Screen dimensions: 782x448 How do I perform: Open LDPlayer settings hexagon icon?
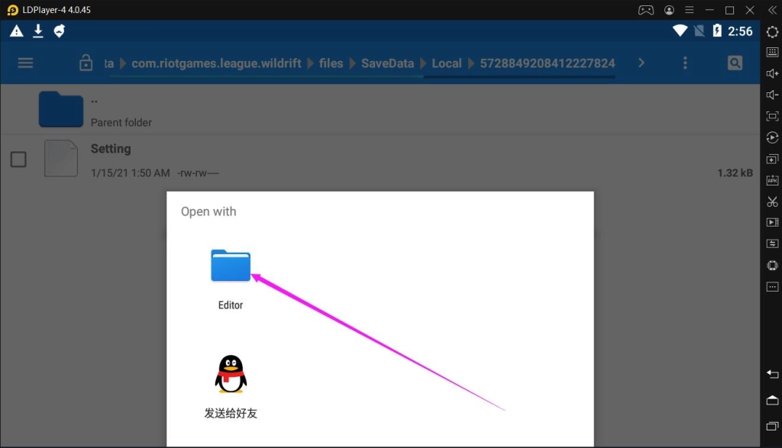click(772, 32)
